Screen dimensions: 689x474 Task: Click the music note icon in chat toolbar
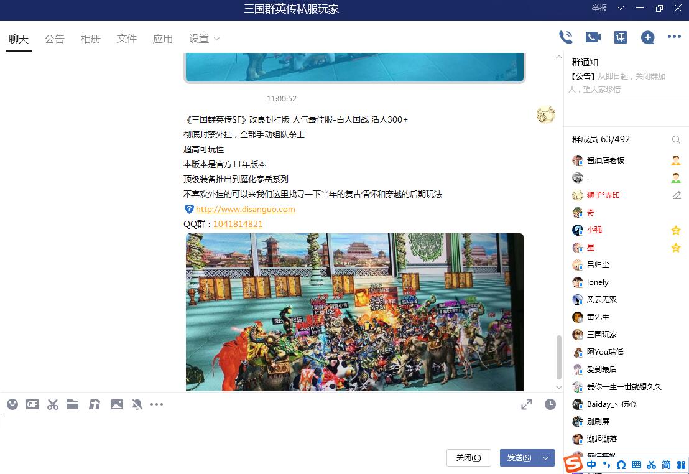tap(94, 404)
